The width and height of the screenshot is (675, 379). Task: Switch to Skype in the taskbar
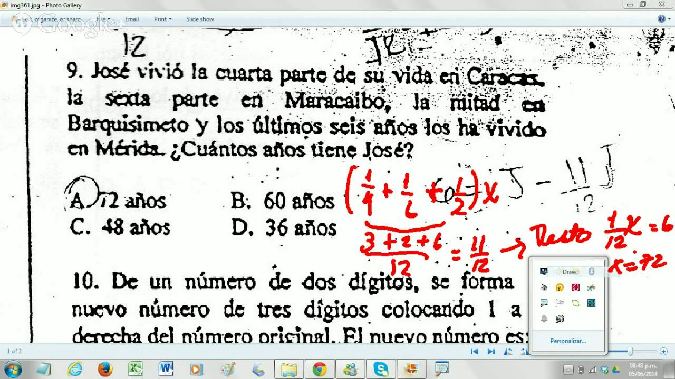[x=380, y=370]
